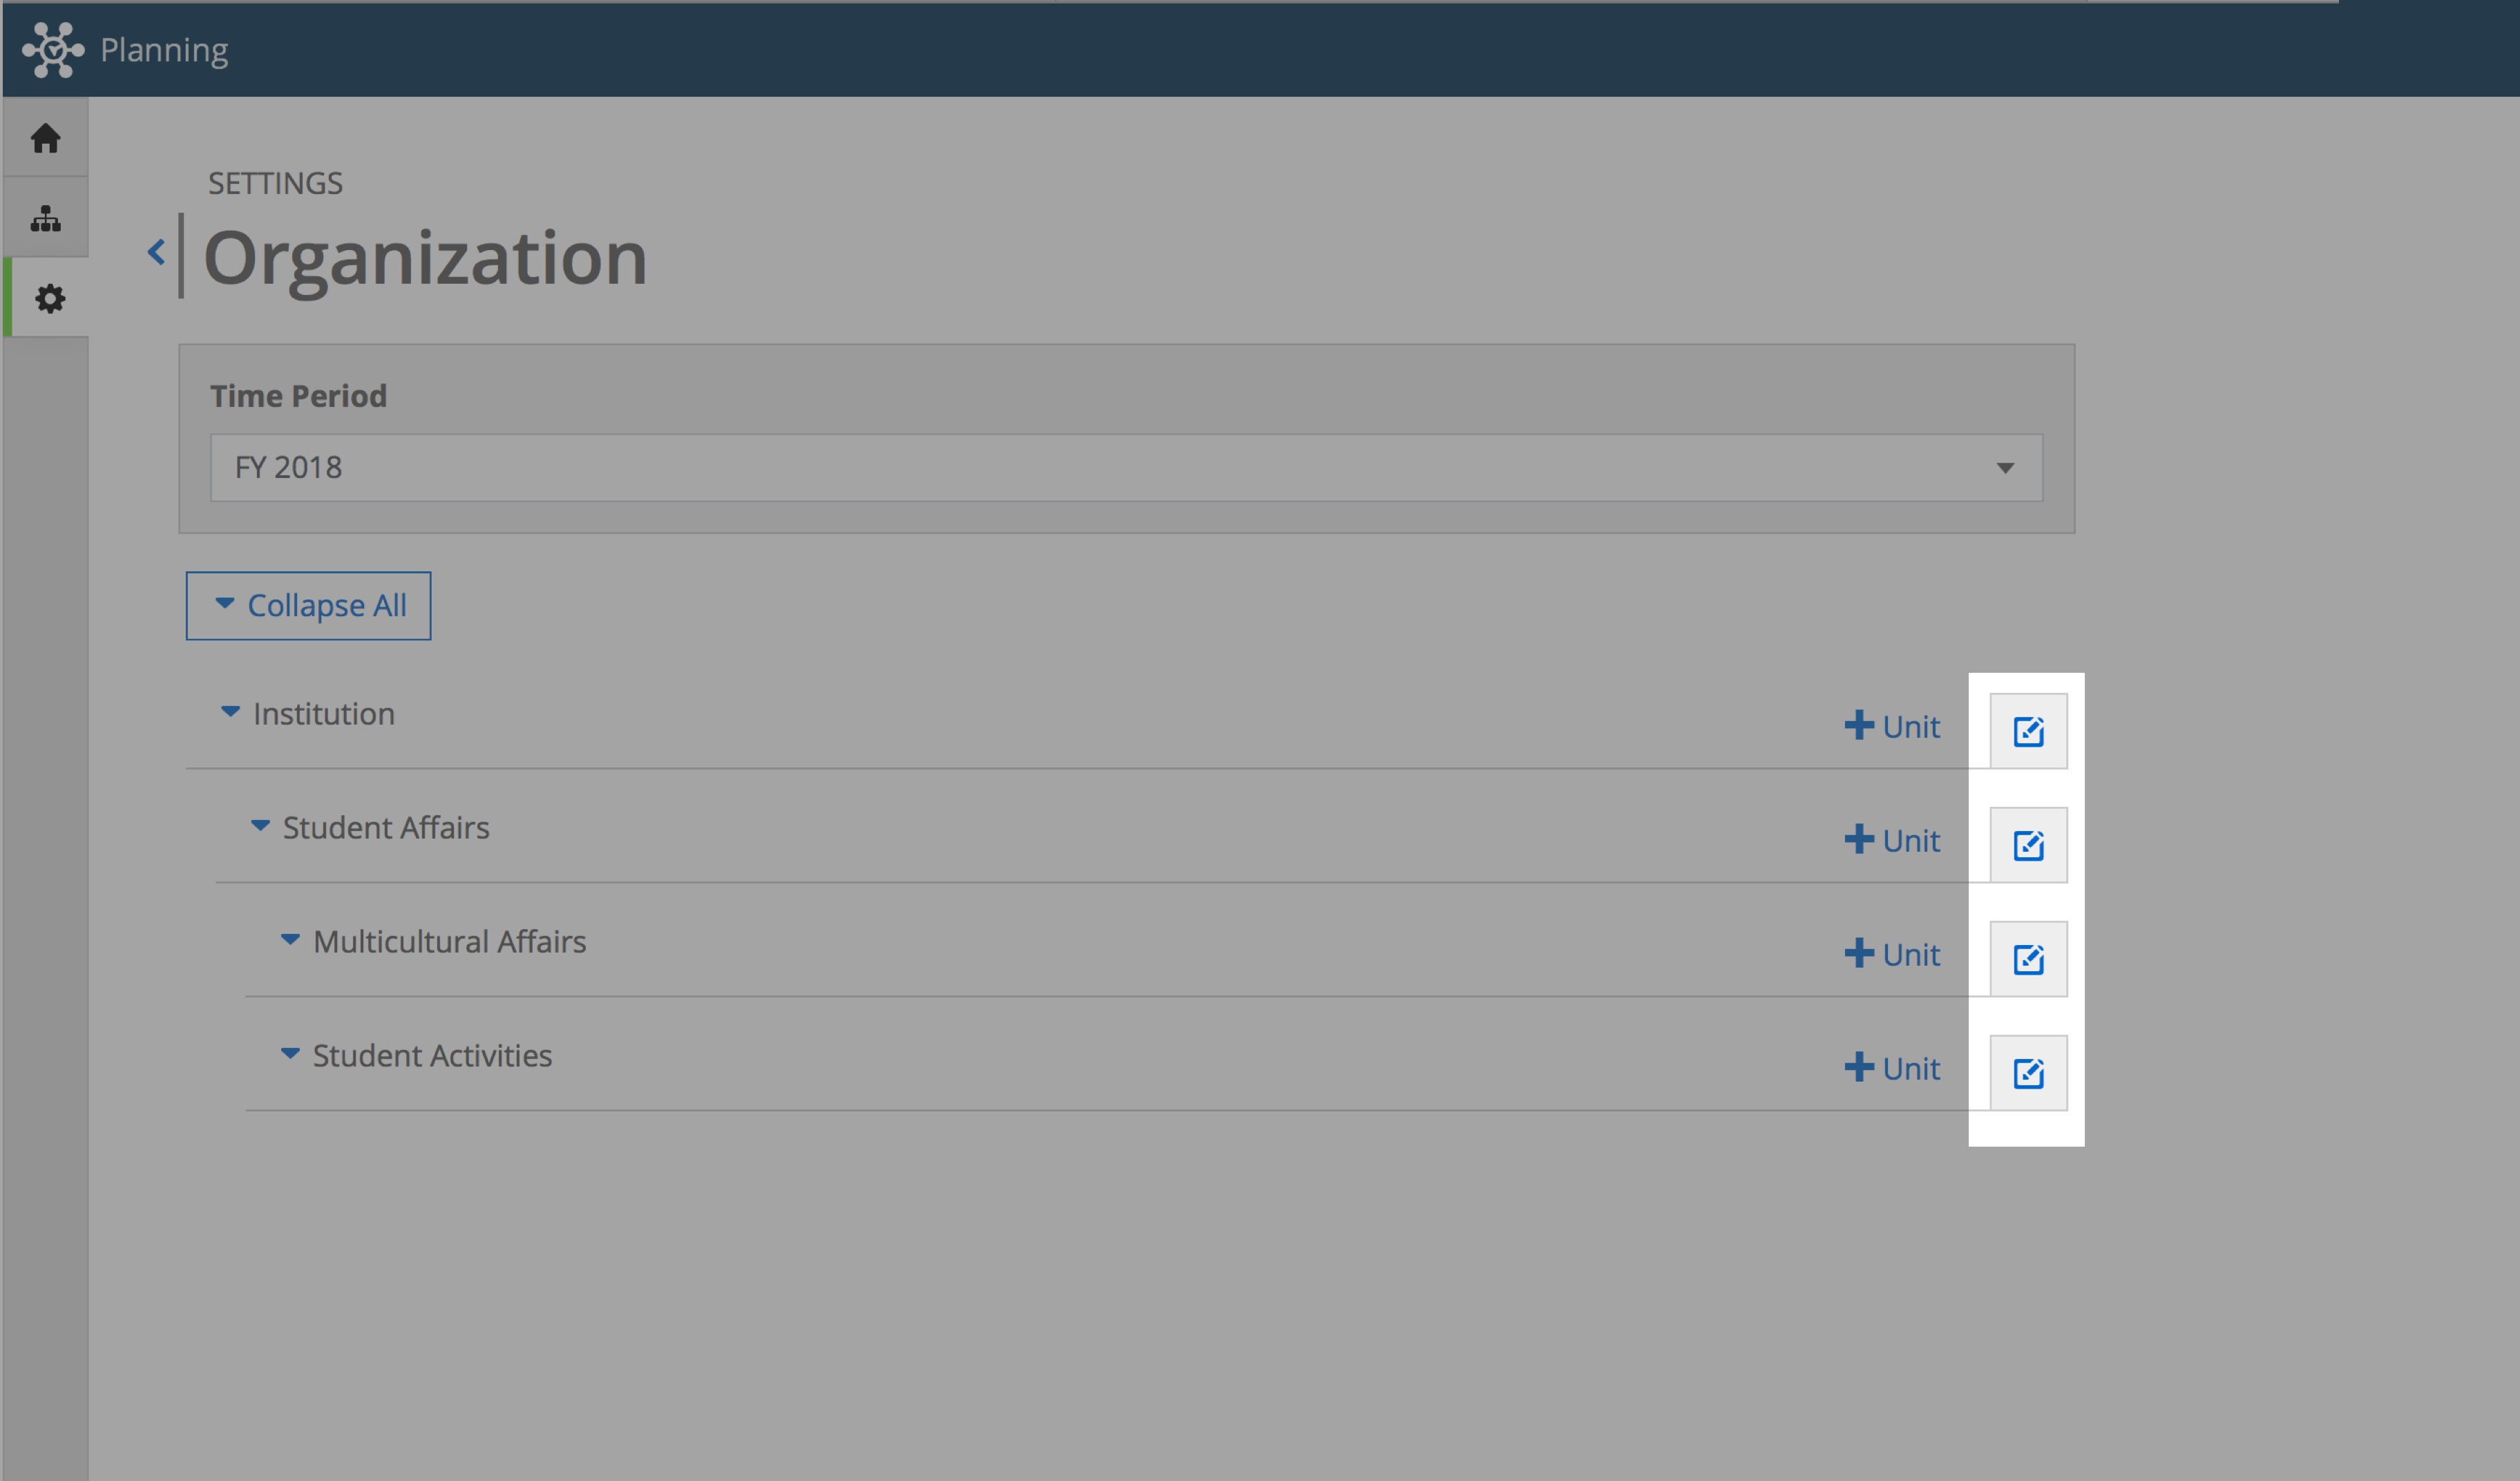Image resolution: width=2520 pixels, height=1481 pixels.
Task: Collapse the Institution tree node
Action: pos(230,713)
